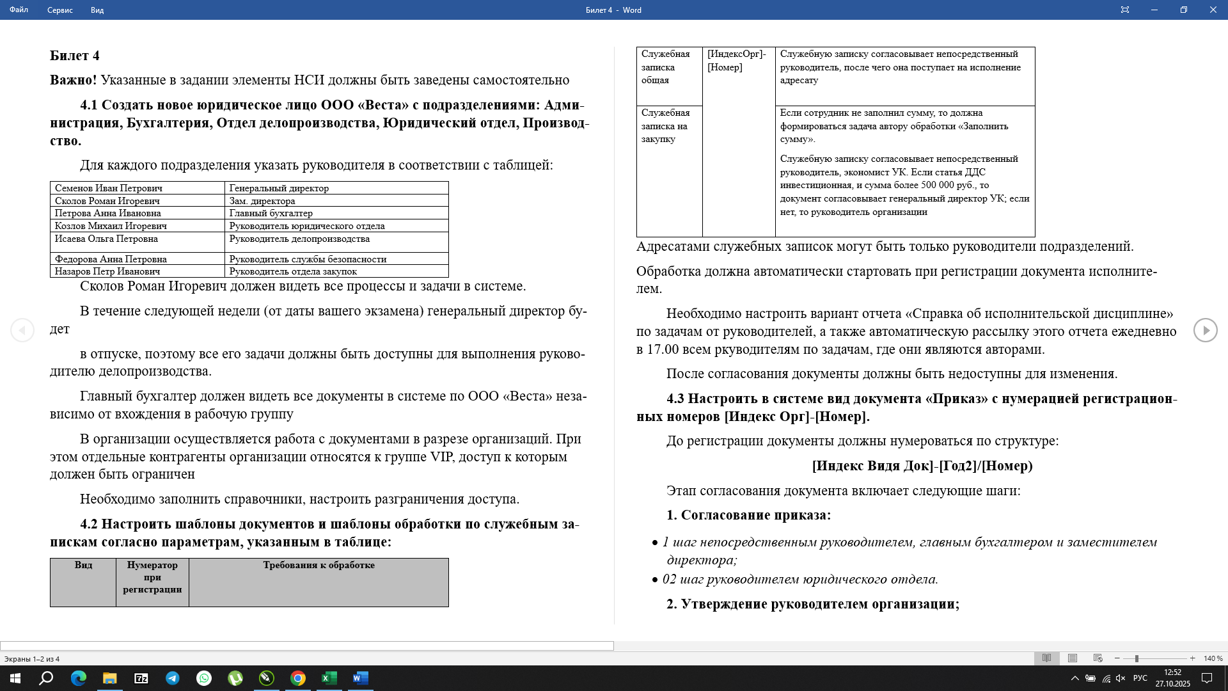Unmute the system speaker
Screen dimensions: 1228x691
click(1120, 679)
